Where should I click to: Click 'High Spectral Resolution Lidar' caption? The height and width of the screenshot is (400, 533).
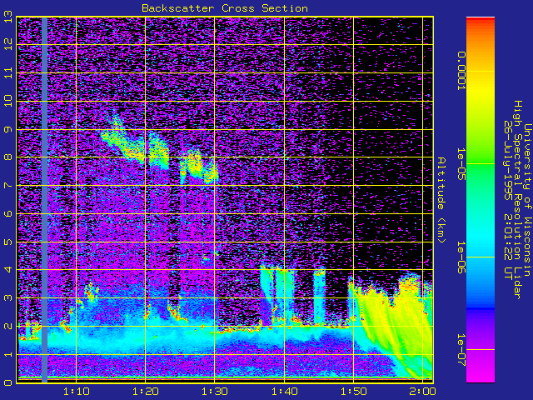pyautogui.click(x=518, y=200)
